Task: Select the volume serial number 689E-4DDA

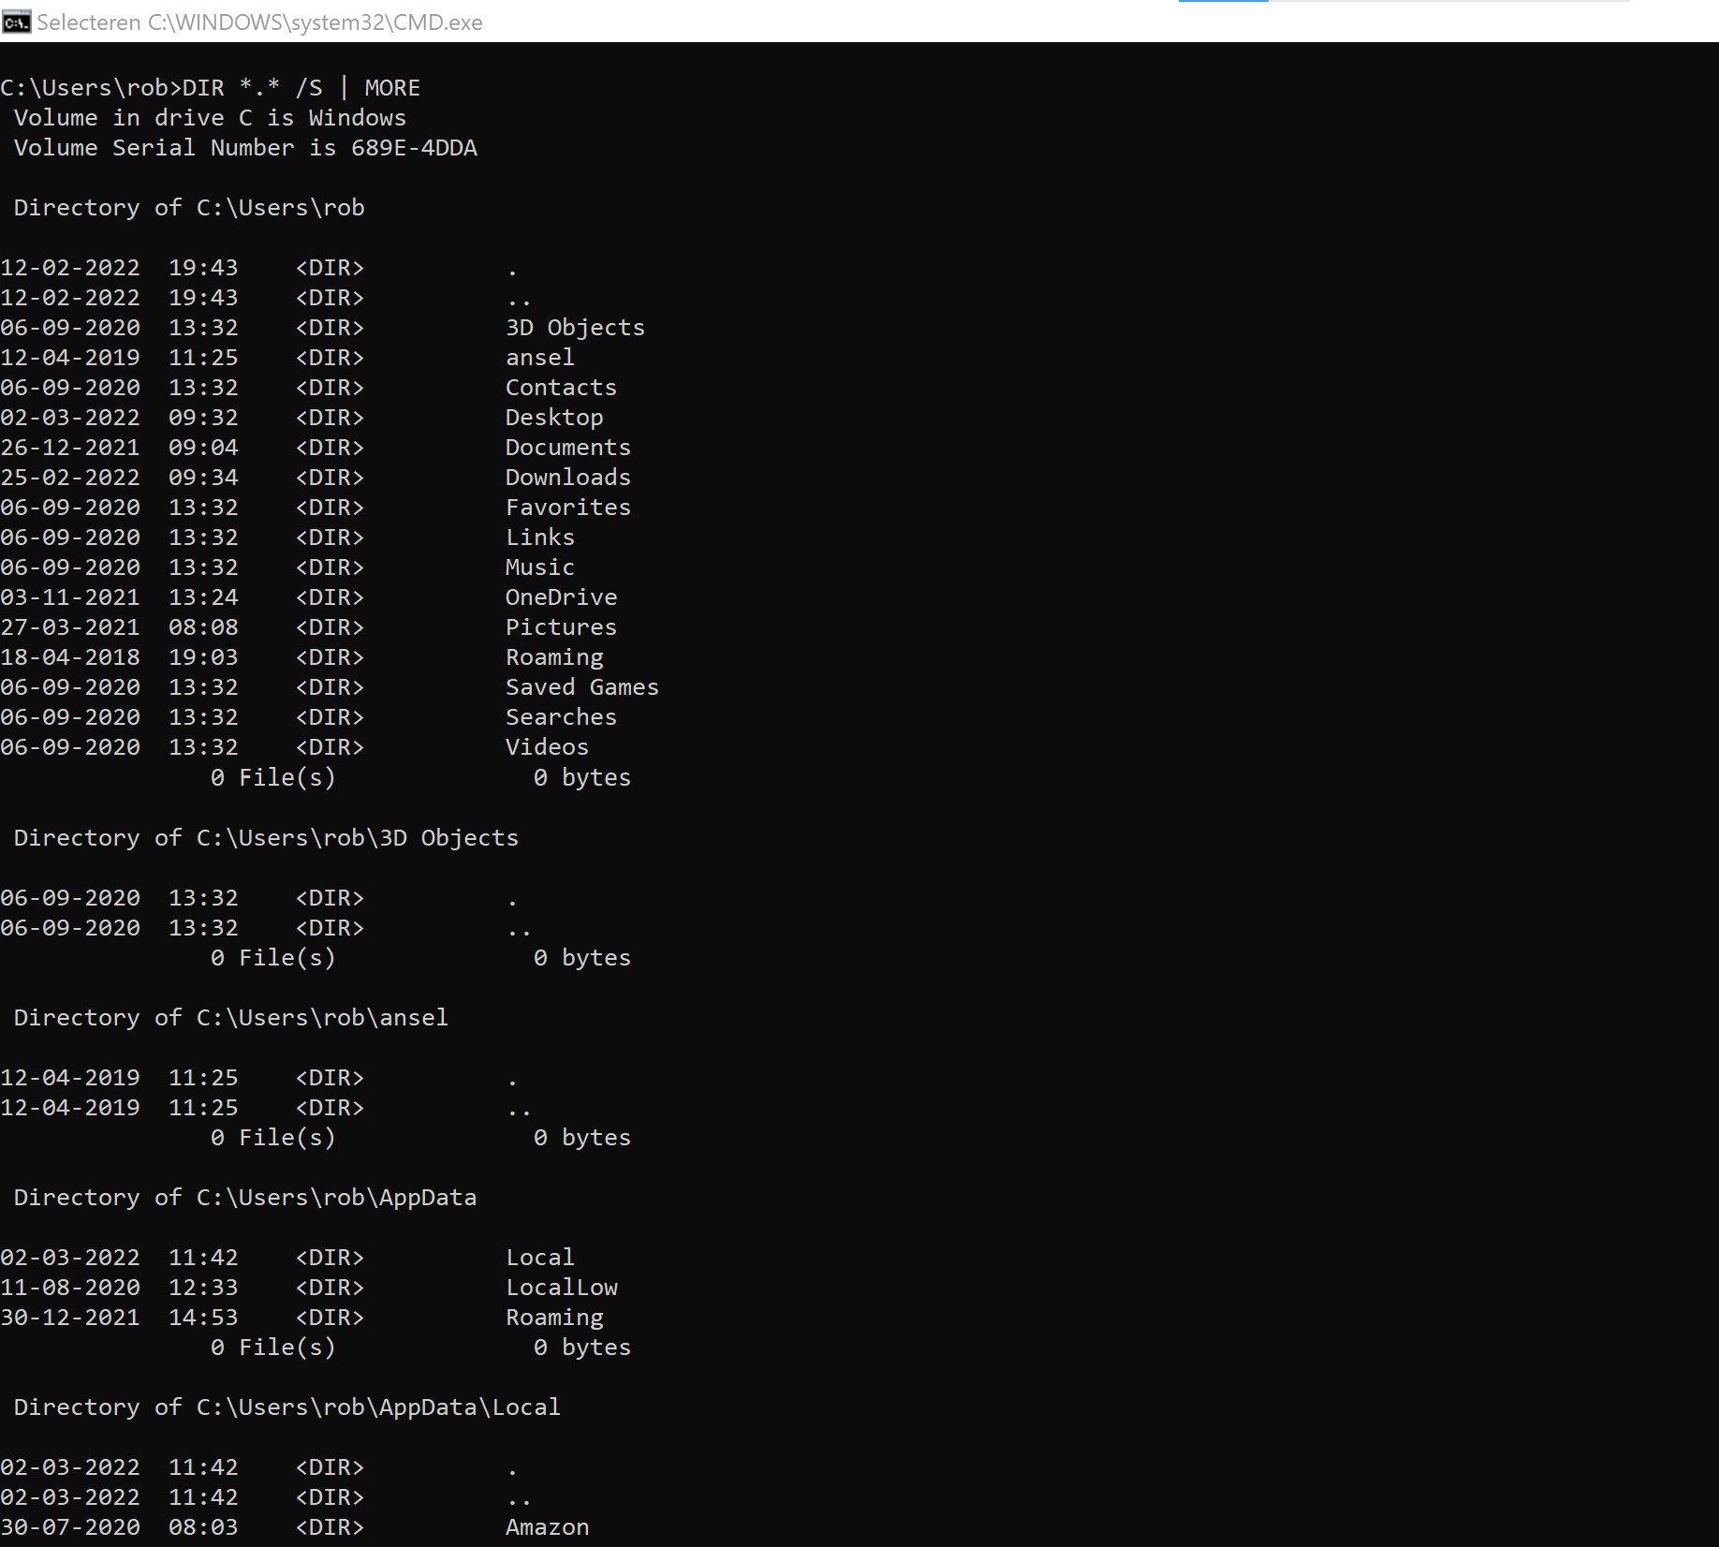Action: point(414,148)
